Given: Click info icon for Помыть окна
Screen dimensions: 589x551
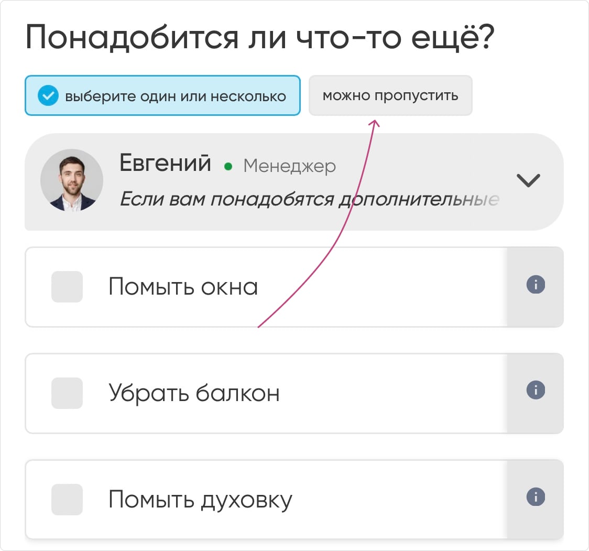Looking at the screenshot, I should [535, 285].
